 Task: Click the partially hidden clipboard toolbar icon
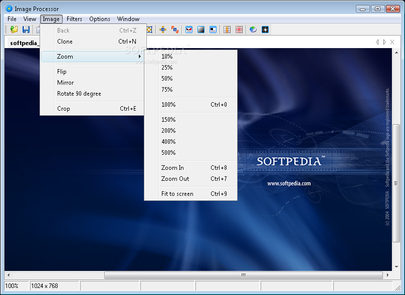[38, 30]
